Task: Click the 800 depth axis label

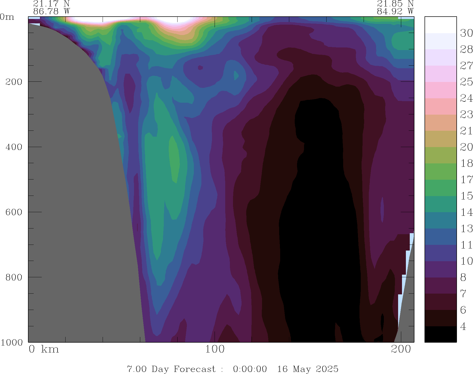Action: coord(14,277)
